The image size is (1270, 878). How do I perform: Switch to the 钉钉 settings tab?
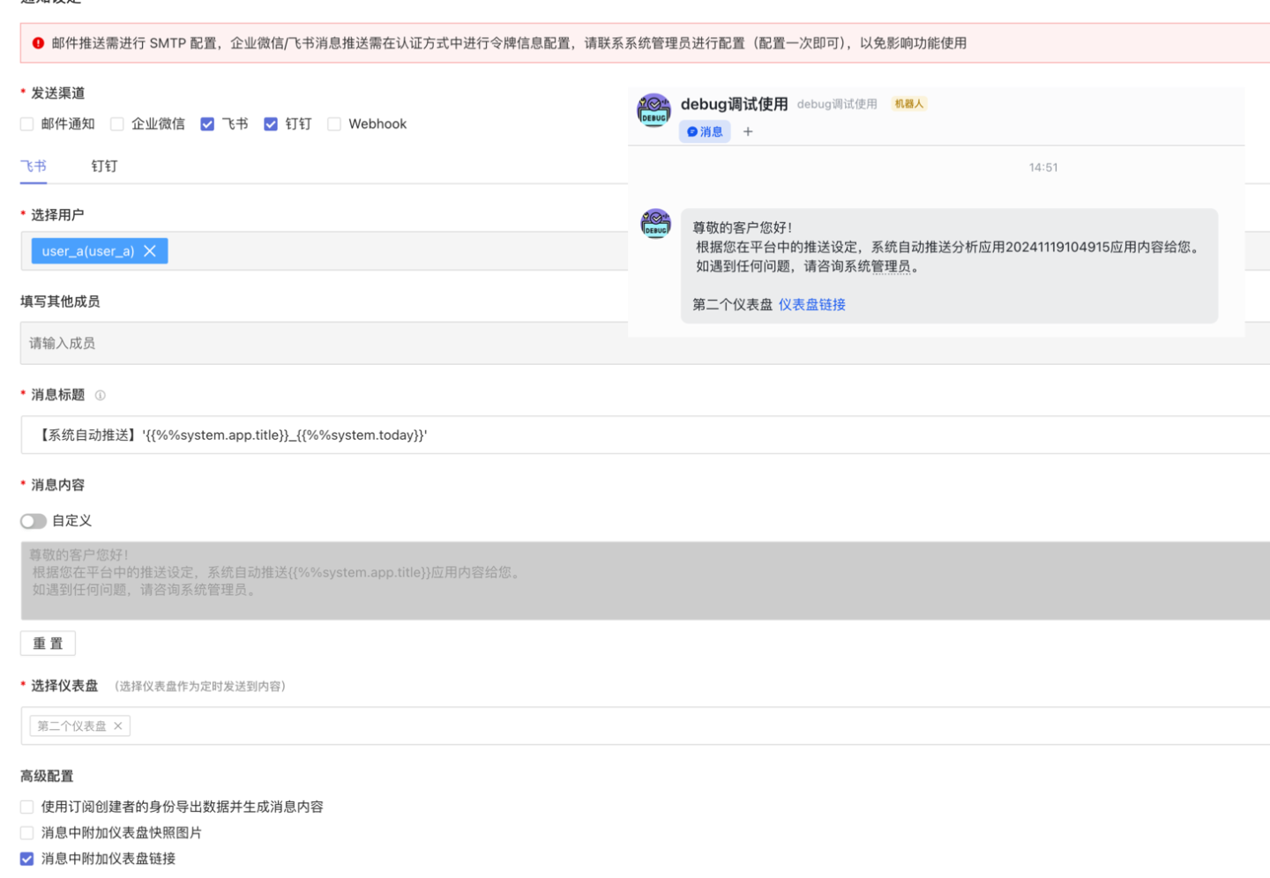(104, 167)
